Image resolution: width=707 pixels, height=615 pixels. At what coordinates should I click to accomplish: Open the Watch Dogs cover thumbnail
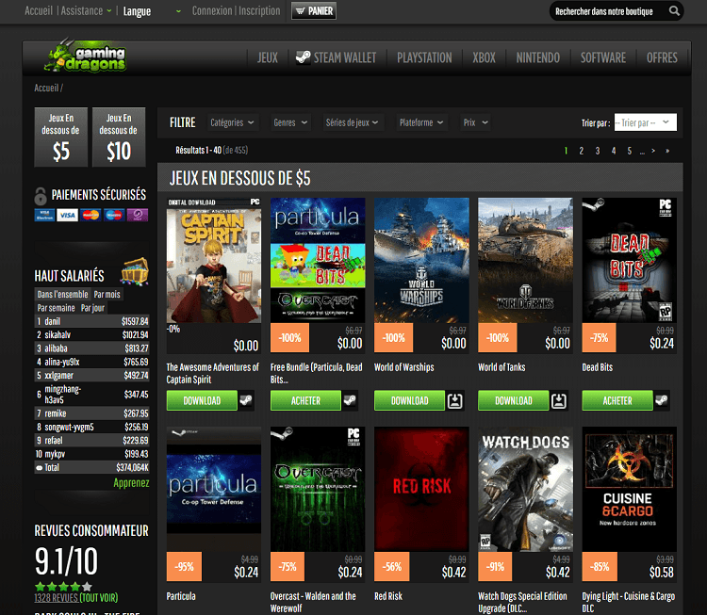click(526, 489)
